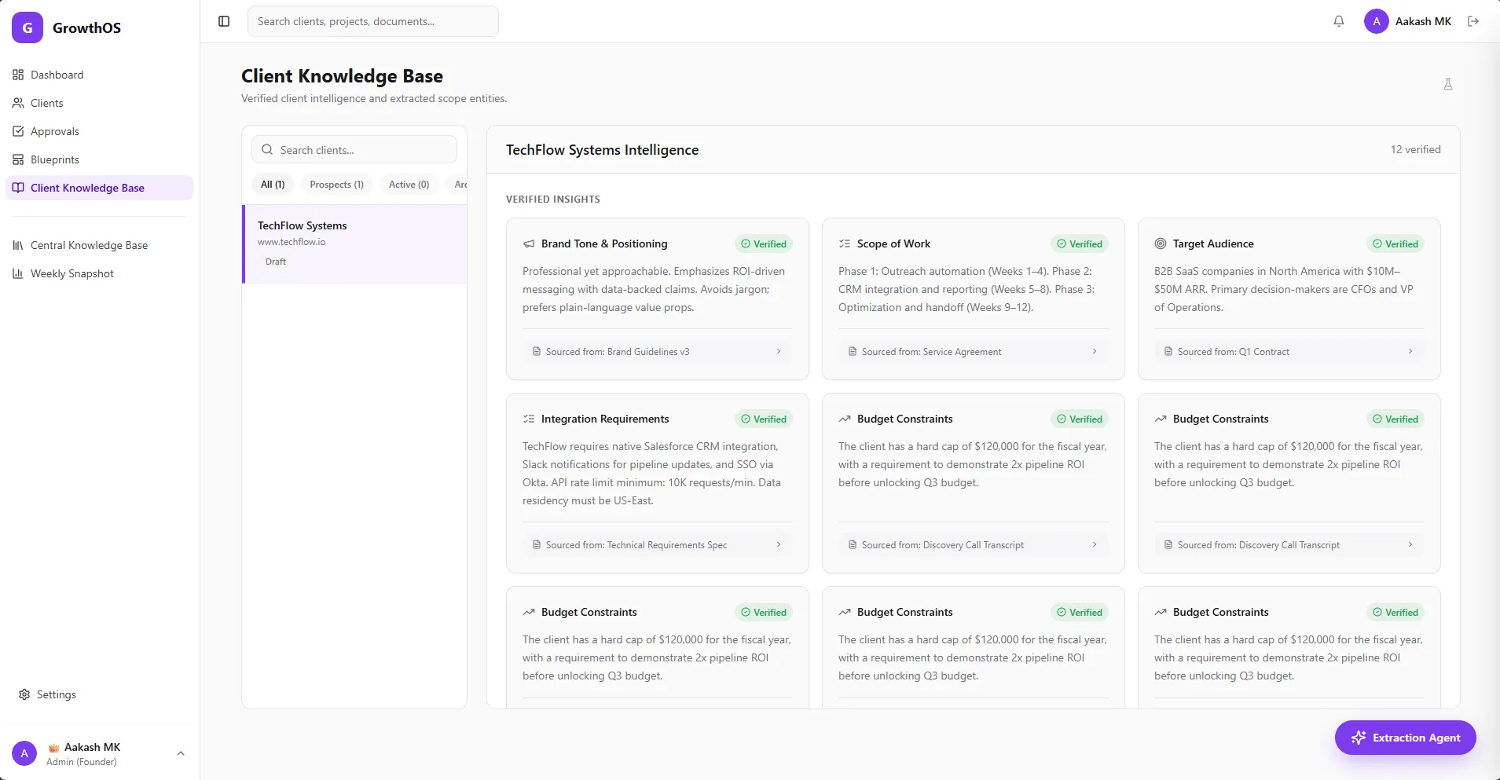The height and width of the screenshot is (780, 1500).
Task: Click the Verified badge on Scope of Work
Action: [x=1080, y=244]
